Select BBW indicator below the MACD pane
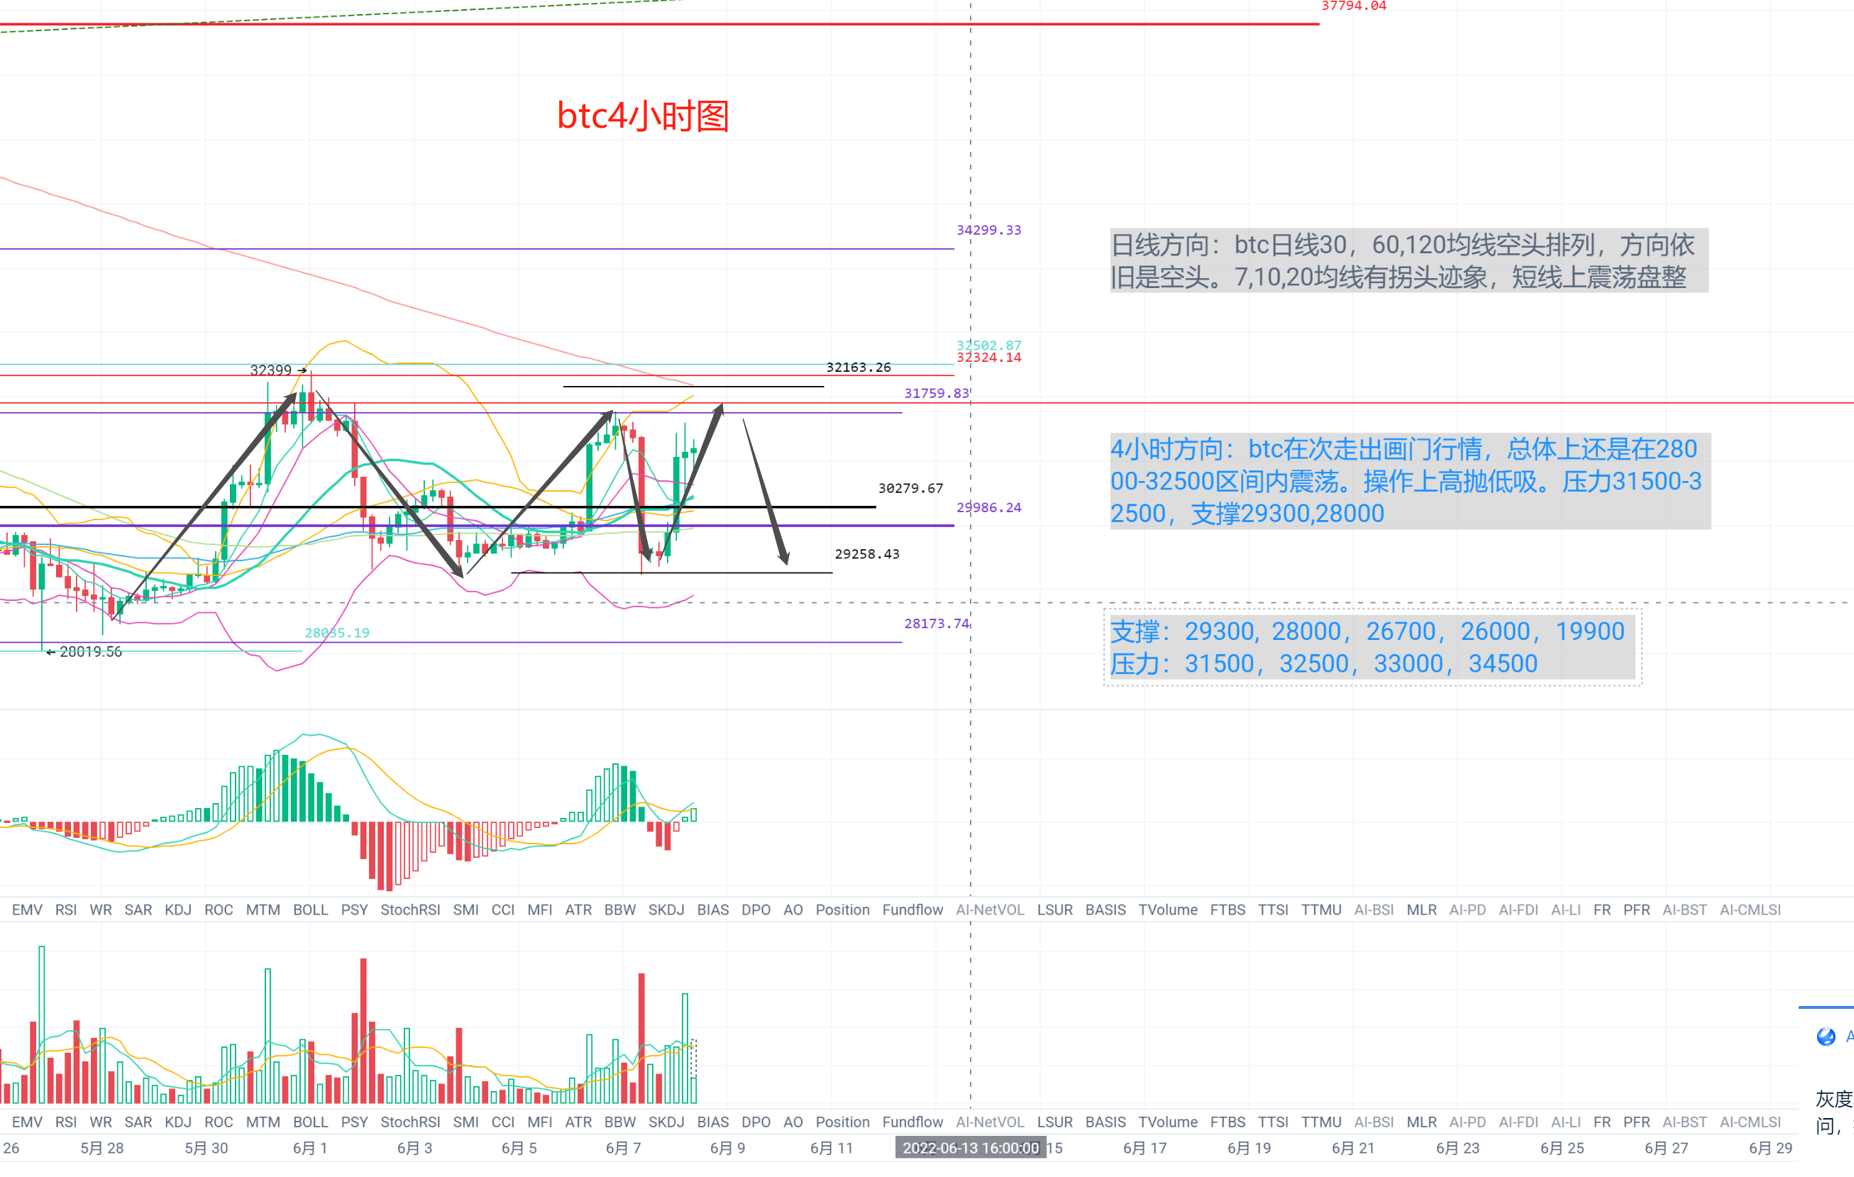 coord(620,910)
